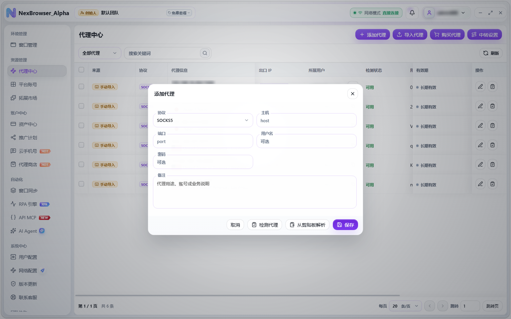Viewport: 511px width, 319px height.
Task: Click 网络模式 直接连接 status selector
Action: 376,13
